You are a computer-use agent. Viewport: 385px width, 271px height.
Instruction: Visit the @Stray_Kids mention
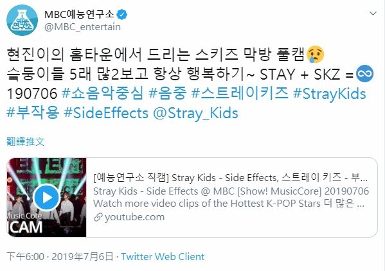[195, 114]
